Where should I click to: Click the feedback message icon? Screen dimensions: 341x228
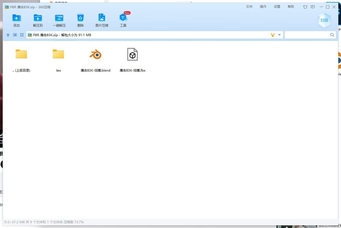313,7
